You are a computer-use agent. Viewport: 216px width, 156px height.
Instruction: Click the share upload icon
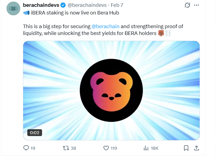(x=196, y=148)
